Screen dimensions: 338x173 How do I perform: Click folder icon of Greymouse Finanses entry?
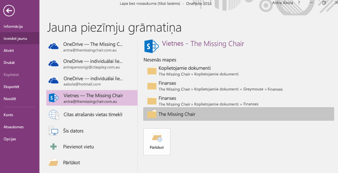152,86
